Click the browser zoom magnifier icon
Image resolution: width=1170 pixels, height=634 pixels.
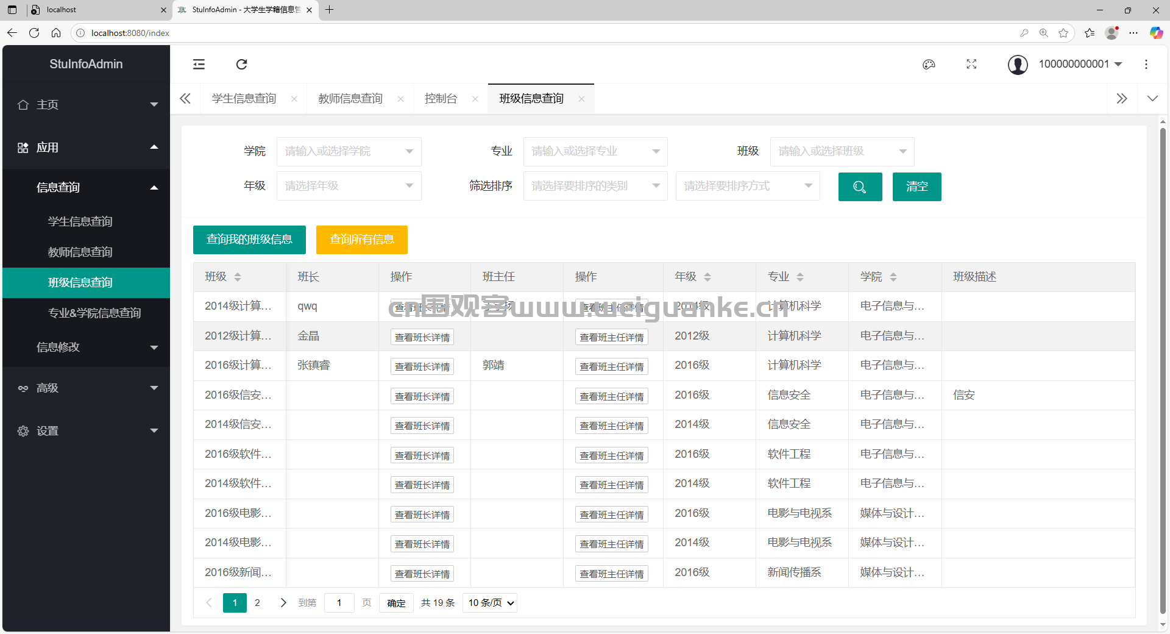(x=1044, y=33)
